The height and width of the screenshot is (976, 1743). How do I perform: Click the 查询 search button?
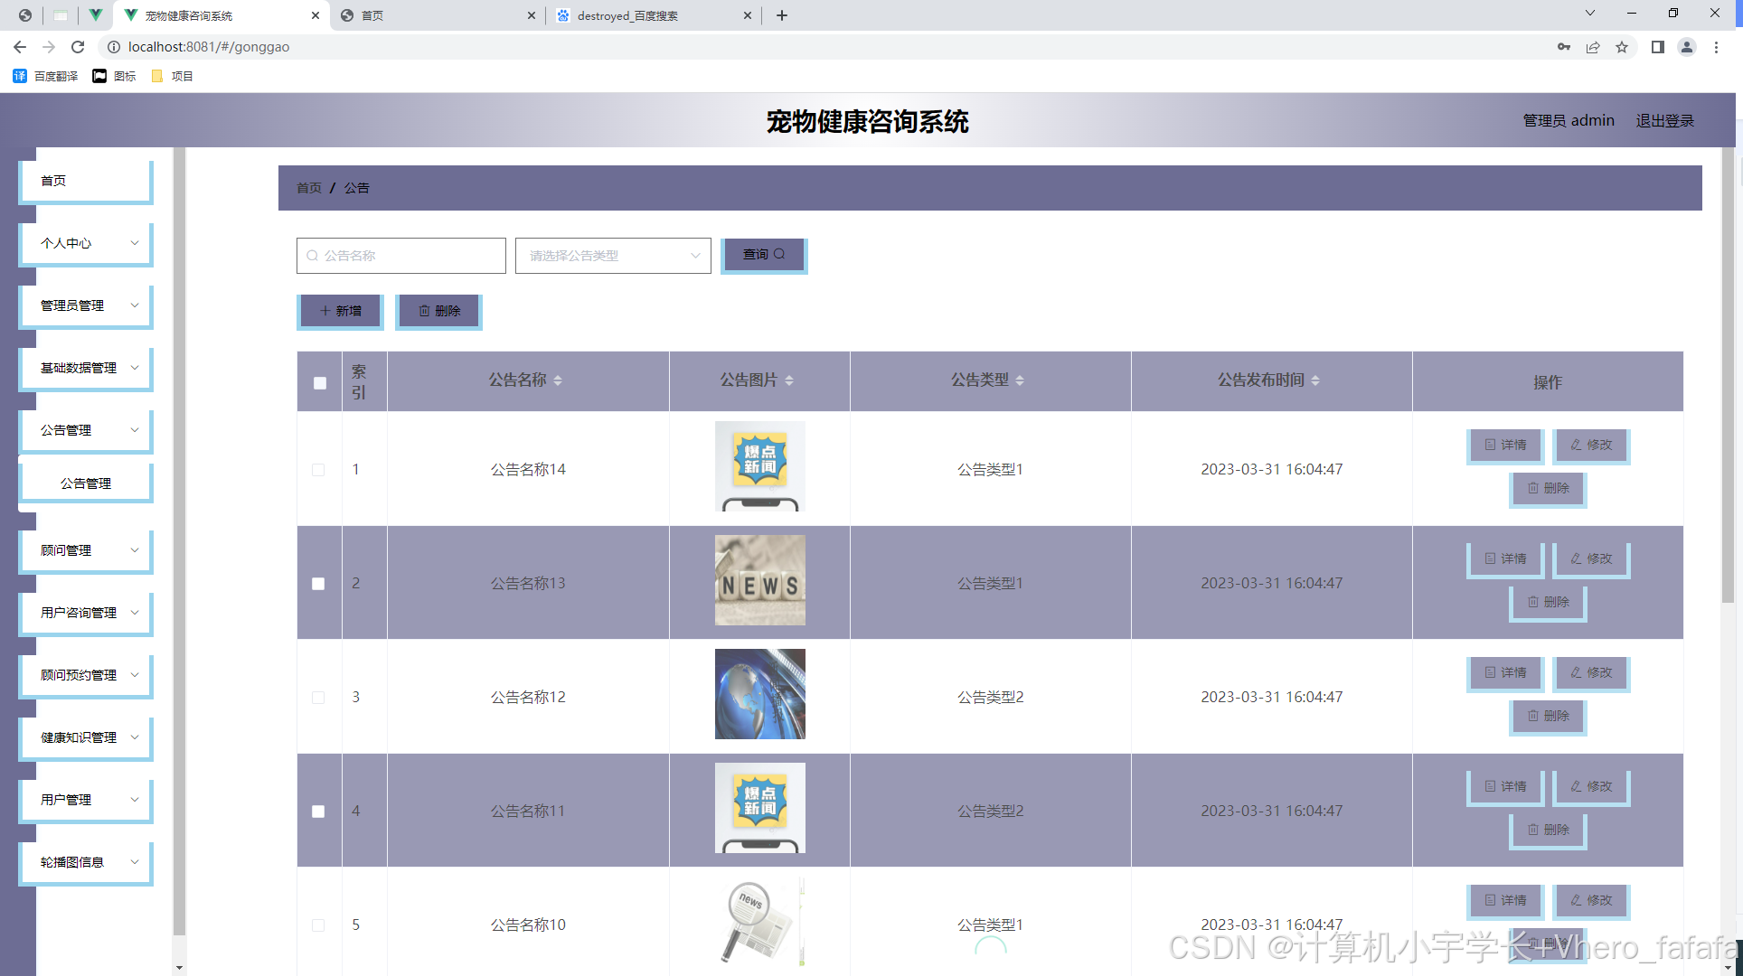click(x=763, y=255)
